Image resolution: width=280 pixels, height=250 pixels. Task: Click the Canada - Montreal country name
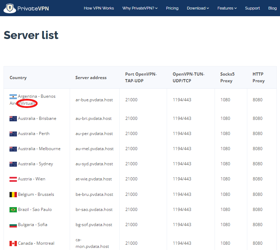(x=36, y=243)
